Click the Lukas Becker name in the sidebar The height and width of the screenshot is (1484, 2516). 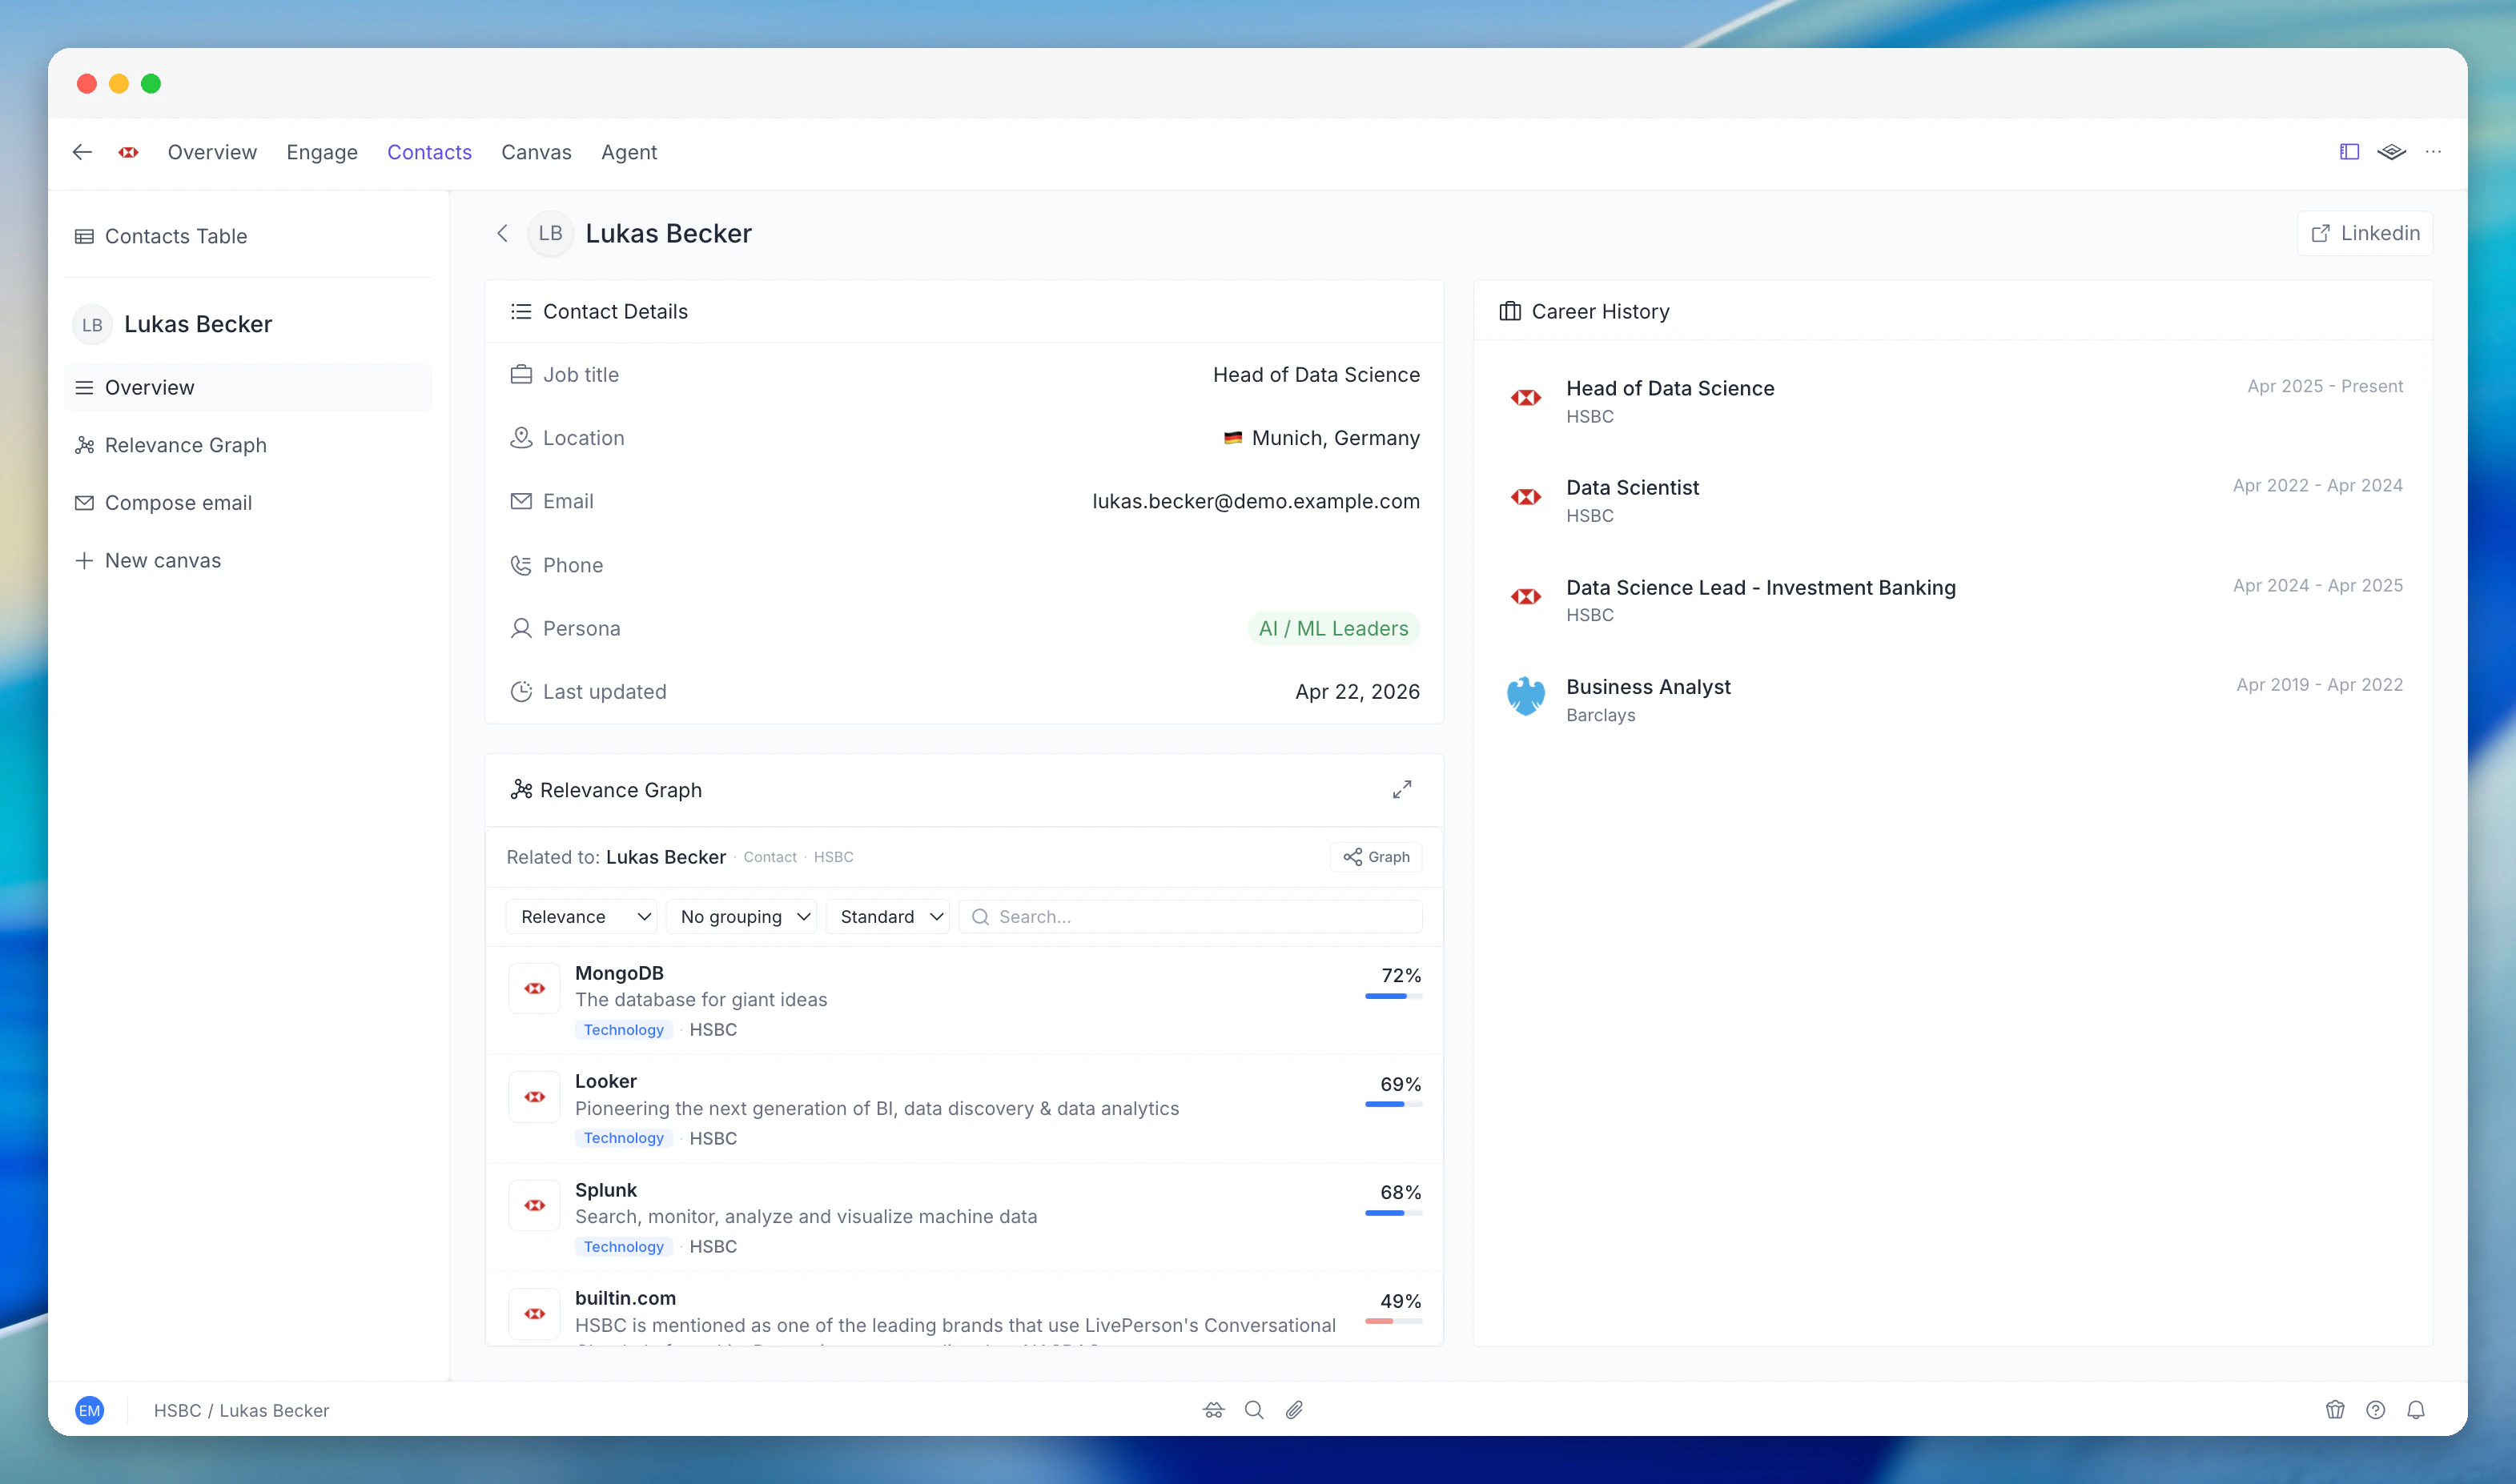click(198, 324)
